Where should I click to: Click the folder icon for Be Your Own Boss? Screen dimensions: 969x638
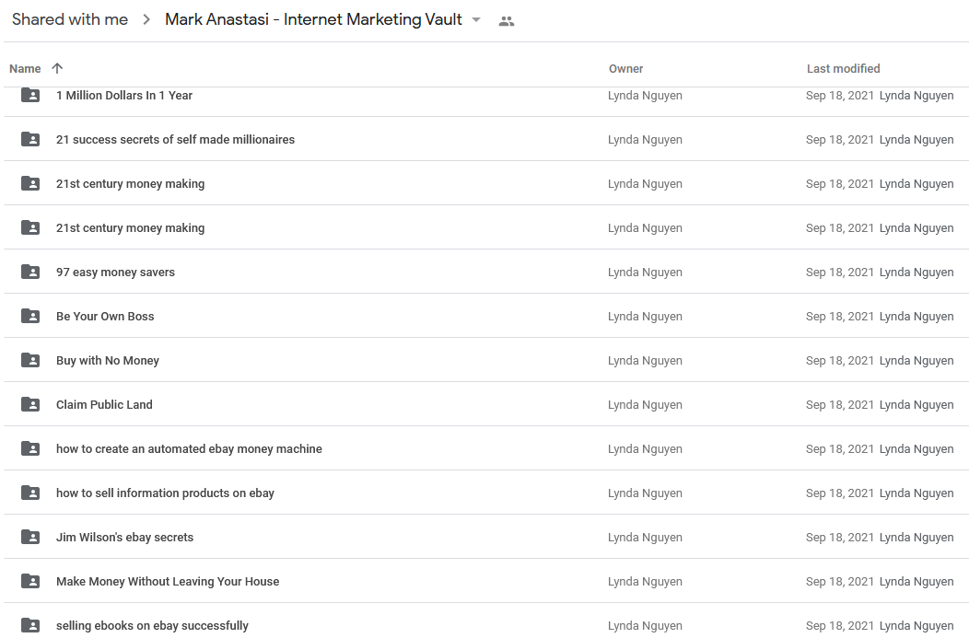pyautogui.click(x=30, y=316)
